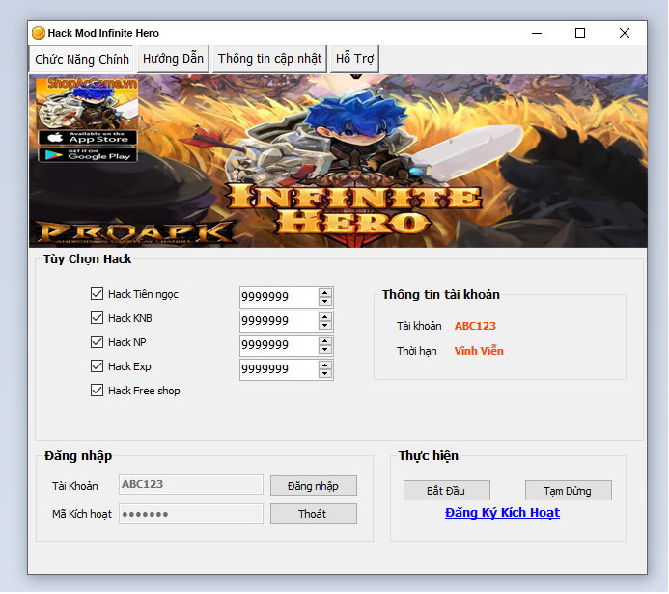Close the Hack Mod Infinite Hero window
Viewport: 669px width, 594px height.
625,33
